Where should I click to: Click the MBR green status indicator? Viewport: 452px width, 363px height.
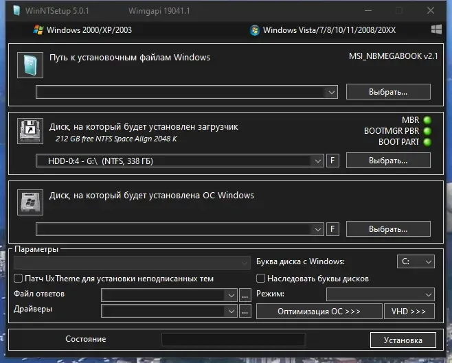coord(427,120)
